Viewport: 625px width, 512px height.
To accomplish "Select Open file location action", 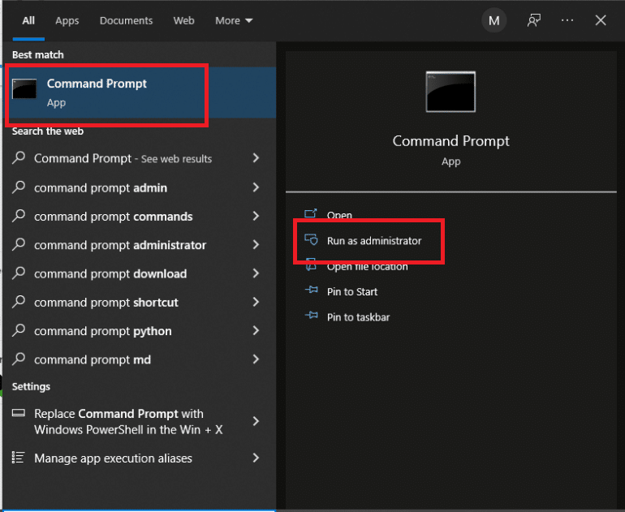I will (x=367, y=266).
